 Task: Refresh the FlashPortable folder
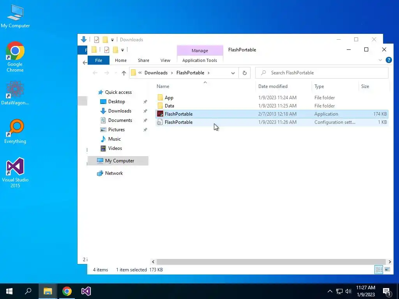pos(245,73)
